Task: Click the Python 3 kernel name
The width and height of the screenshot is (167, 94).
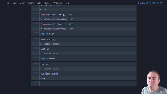Action: (155, 3)
